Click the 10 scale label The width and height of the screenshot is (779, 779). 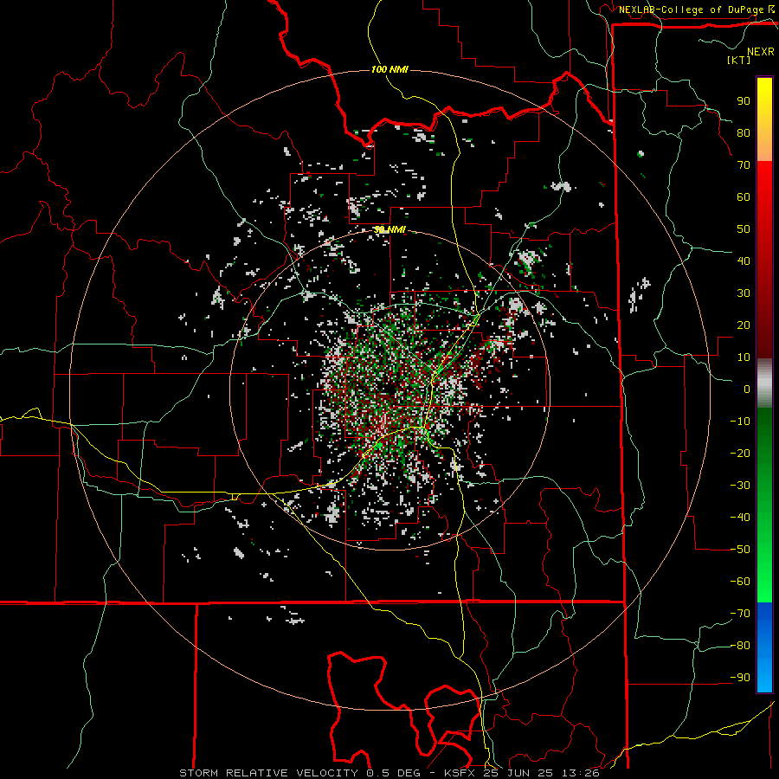click(x=744, y=357)
